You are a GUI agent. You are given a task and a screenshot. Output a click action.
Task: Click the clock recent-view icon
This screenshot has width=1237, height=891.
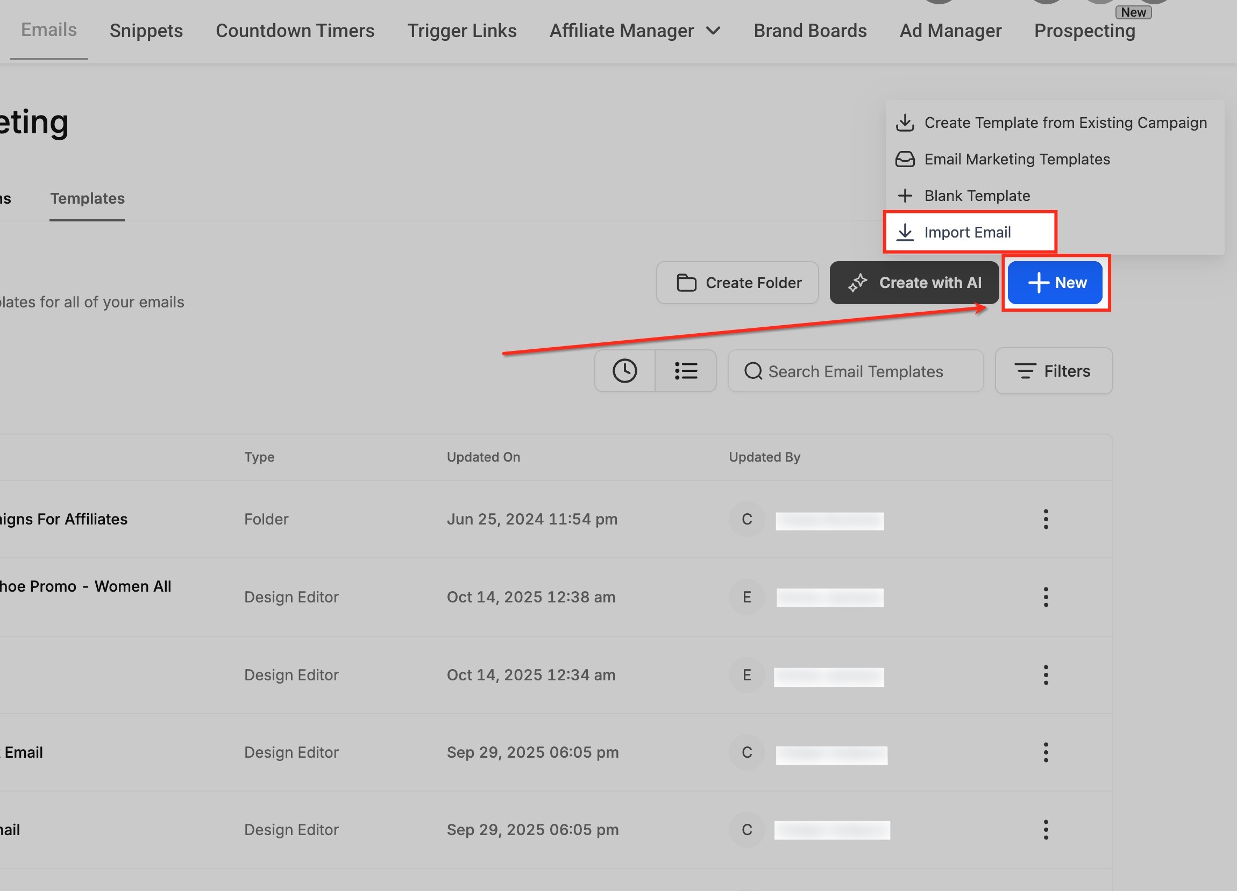[624, 371]
